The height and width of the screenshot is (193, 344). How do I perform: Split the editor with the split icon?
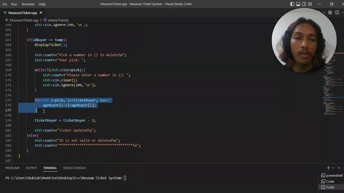pyautogui.click(x=337, y=13)
